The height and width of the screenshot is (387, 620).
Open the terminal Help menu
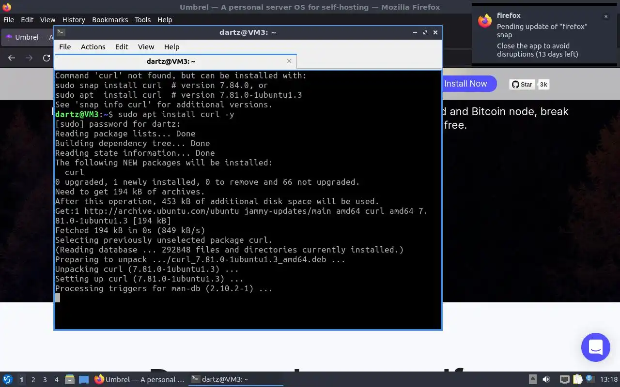click(171, 47)
